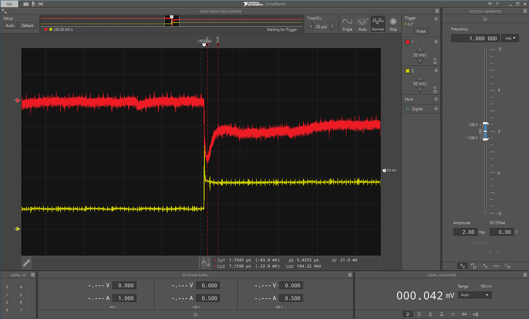Toggle digital I/O line 1
The image size is (529, 319).
(x=14, y=295)
